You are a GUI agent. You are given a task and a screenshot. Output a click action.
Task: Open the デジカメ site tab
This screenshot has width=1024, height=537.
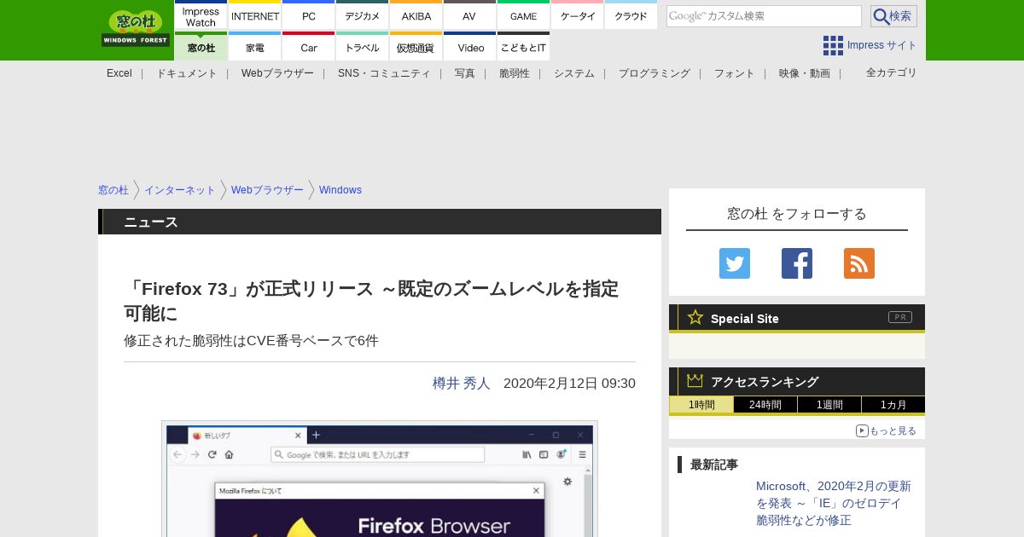point(363,15)
